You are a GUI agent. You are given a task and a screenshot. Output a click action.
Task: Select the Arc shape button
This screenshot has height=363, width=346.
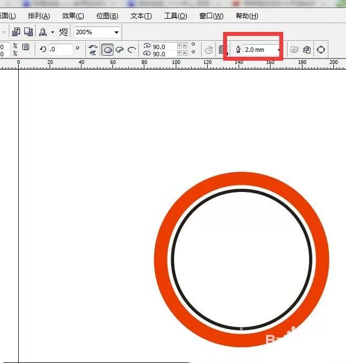click(x=132, y=50)
